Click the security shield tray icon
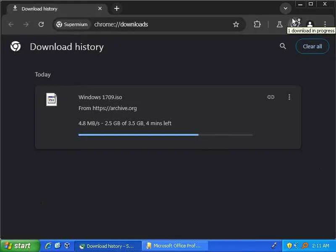Viewport: 336px width, 252px height. coord(289,246)
